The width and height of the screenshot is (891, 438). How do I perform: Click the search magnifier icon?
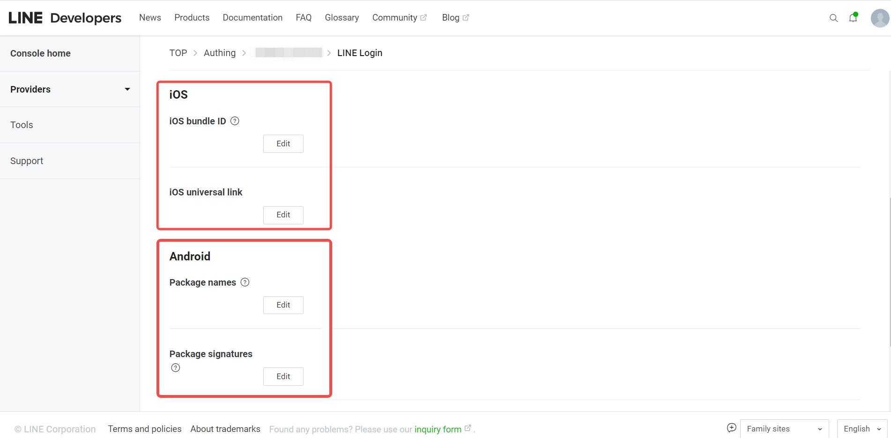pyautogui.click(x=833, y=18)
